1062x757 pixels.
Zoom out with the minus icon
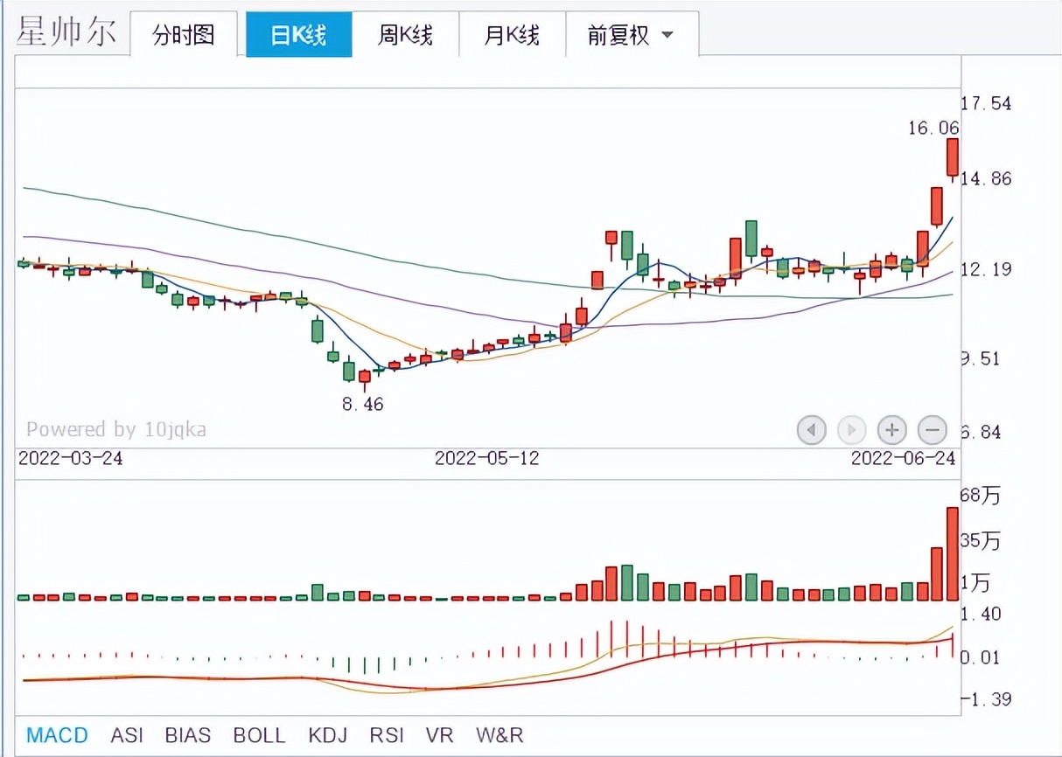click(933, 429)
